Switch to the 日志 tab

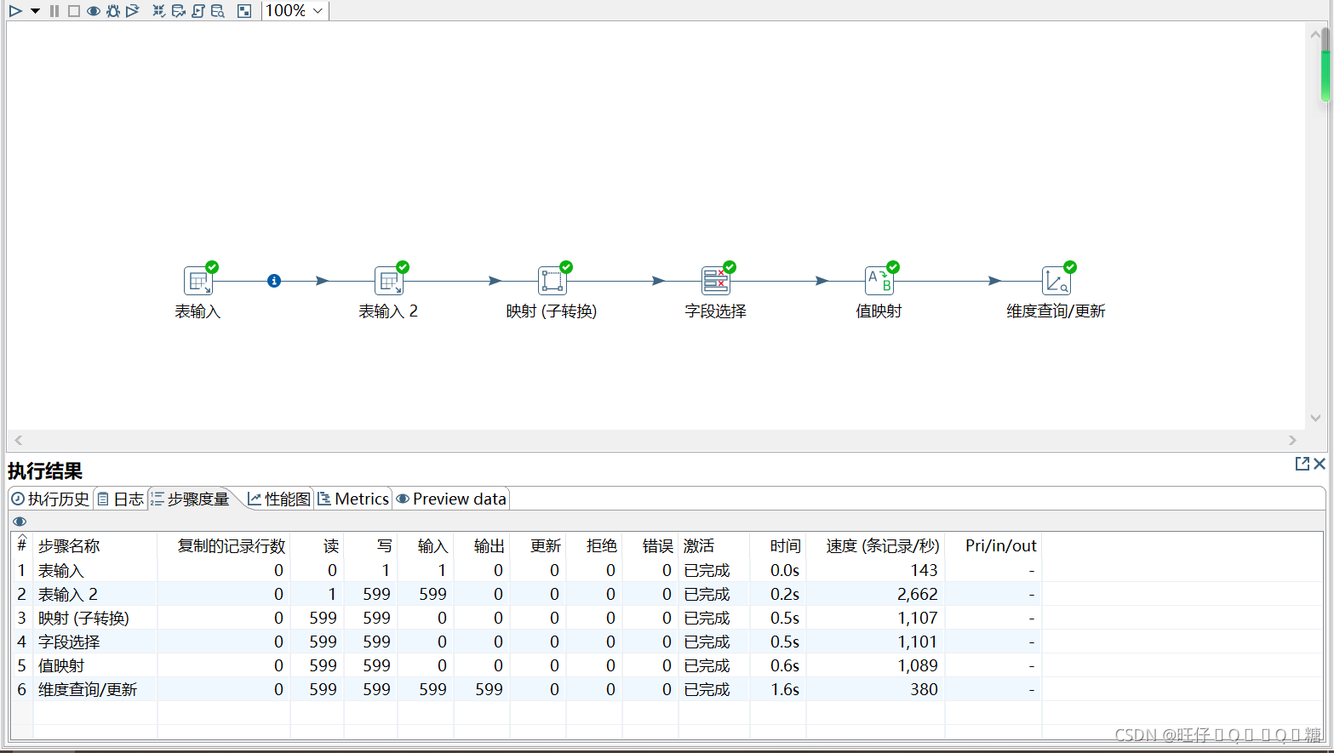coord(120,499)
